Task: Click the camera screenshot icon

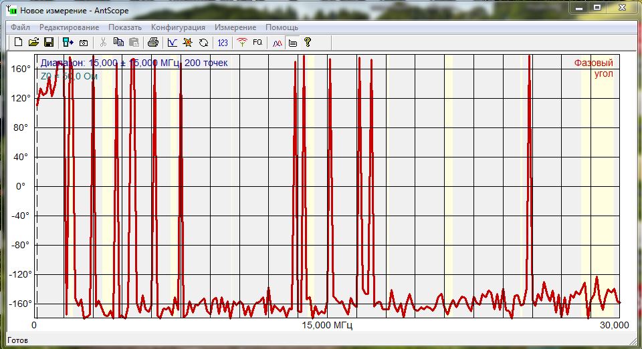Action: [x=84, y=42]
